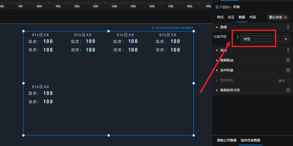This screenshot has height=146, width=293.
Task: Expand the 数据联动 section
Action: point(217,60)
